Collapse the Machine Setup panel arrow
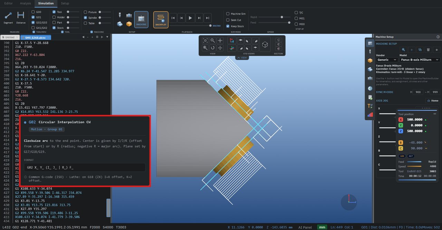The width and height of the screenshot is (442, 230). (x=438, y=37)
